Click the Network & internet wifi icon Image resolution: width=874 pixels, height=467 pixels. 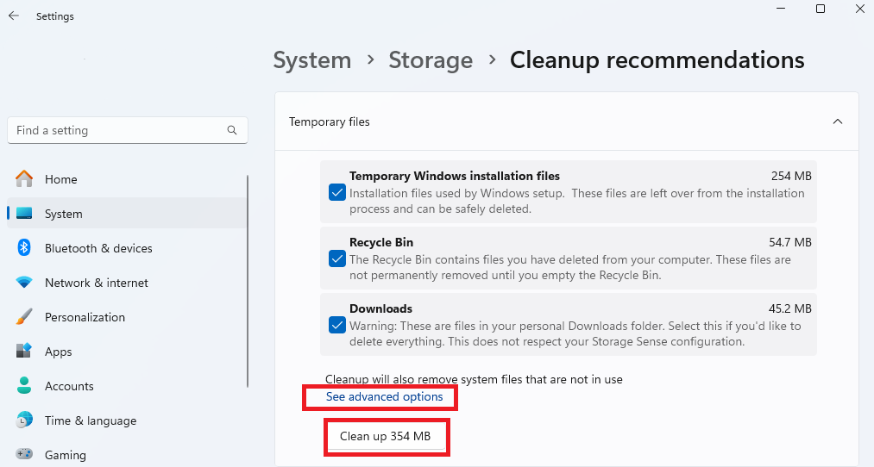(x=24, y=283)
